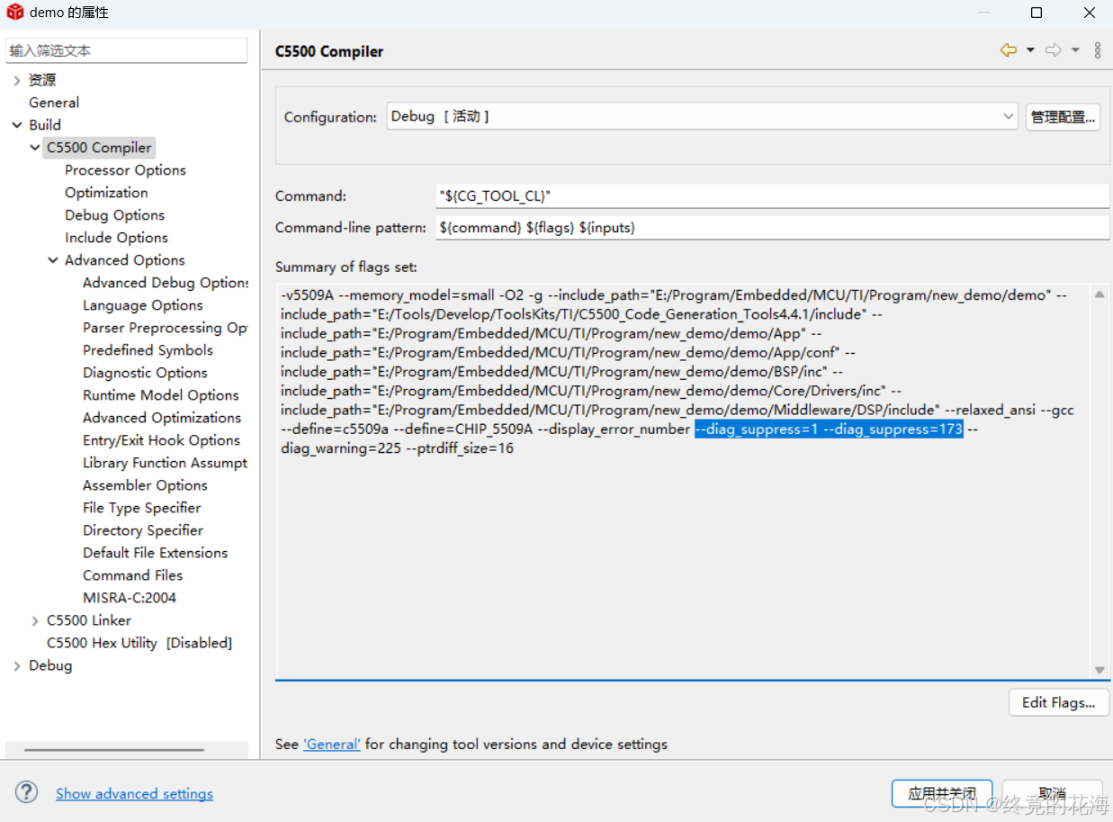The image size is (1113, 822).
Task: Select Entry/Exit Hook Options
Action: (161, 440)
